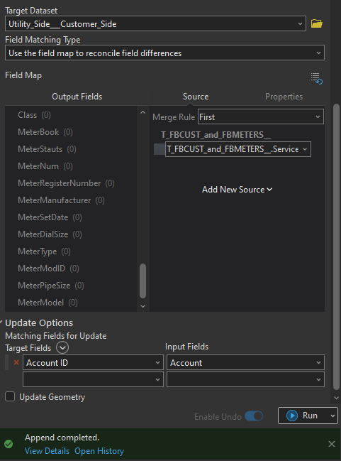The width and height of the screenshot is (341, 461).
Task: Remove the Account ID matching row
Action: pos(16,362)
